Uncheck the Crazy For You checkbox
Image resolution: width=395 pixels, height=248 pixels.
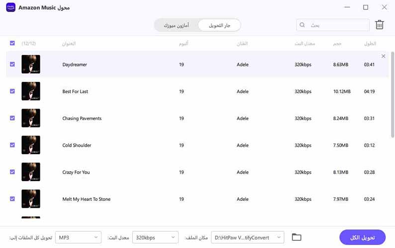tap(12, 172)
